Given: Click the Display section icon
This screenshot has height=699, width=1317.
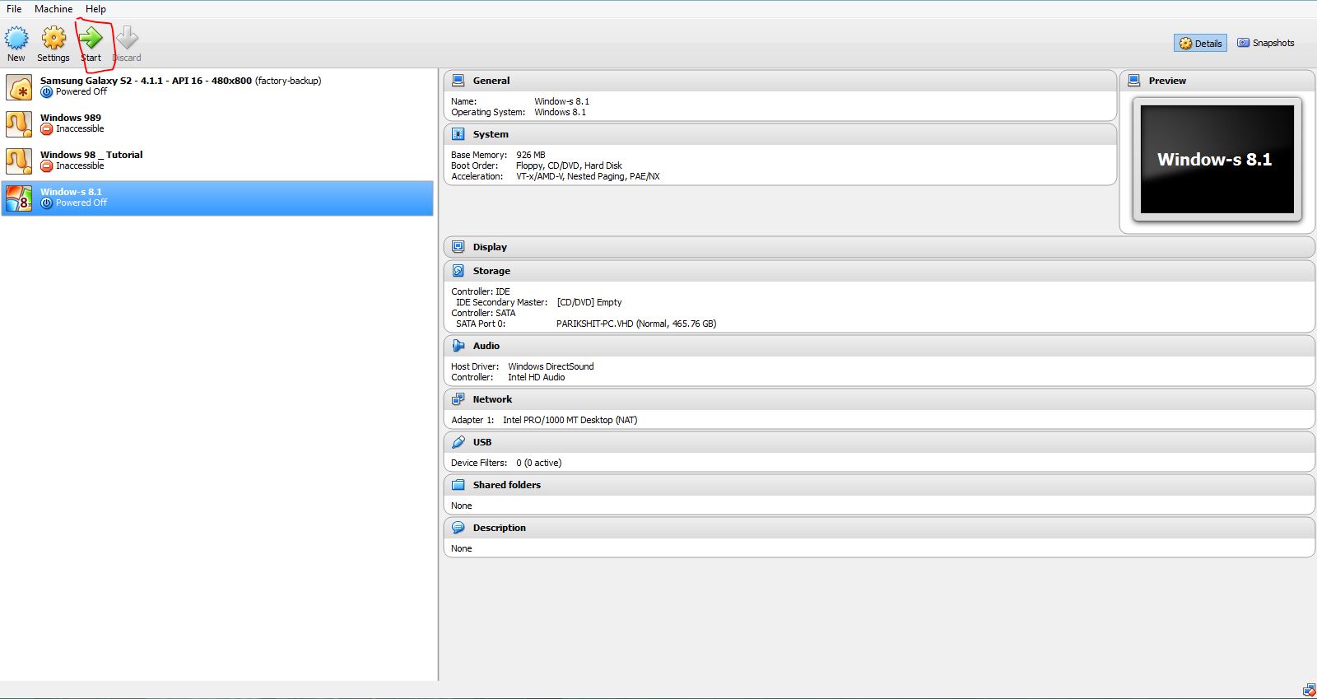Looking at the screenshot, I should point(458,247).
